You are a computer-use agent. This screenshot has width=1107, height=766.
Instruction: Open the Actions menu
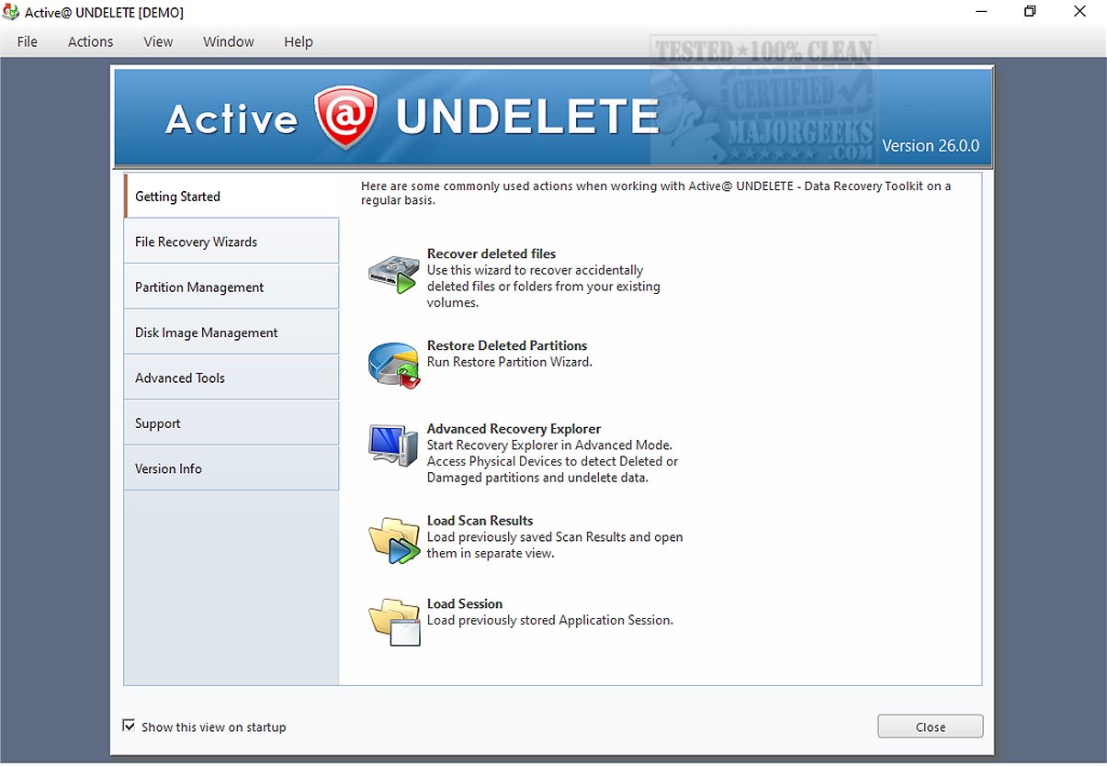(91, 41)
